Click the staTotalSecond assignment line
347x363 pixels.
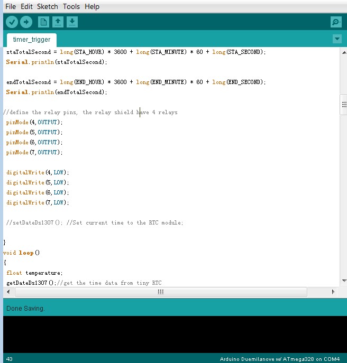point(136,52)
